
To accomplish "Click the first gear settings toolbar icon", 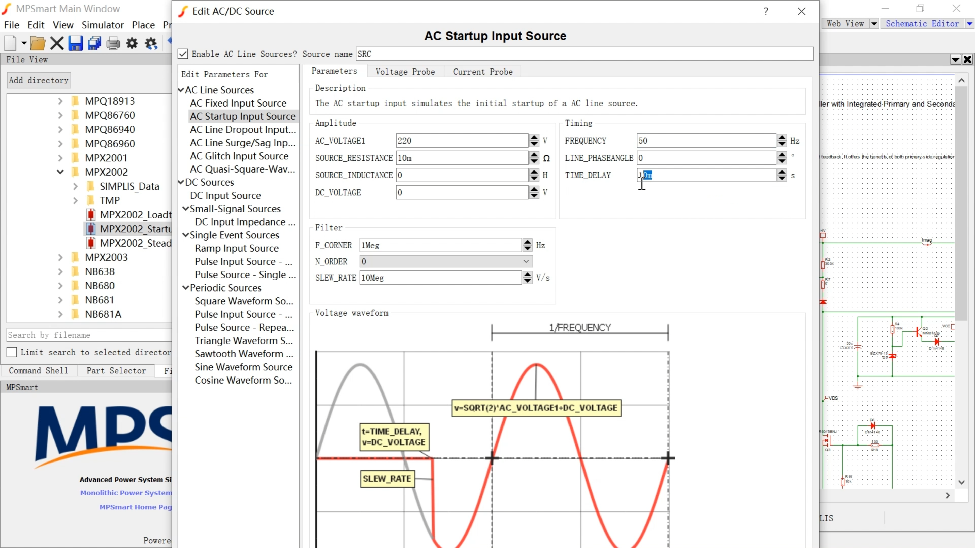I will (x=132, y=43).
